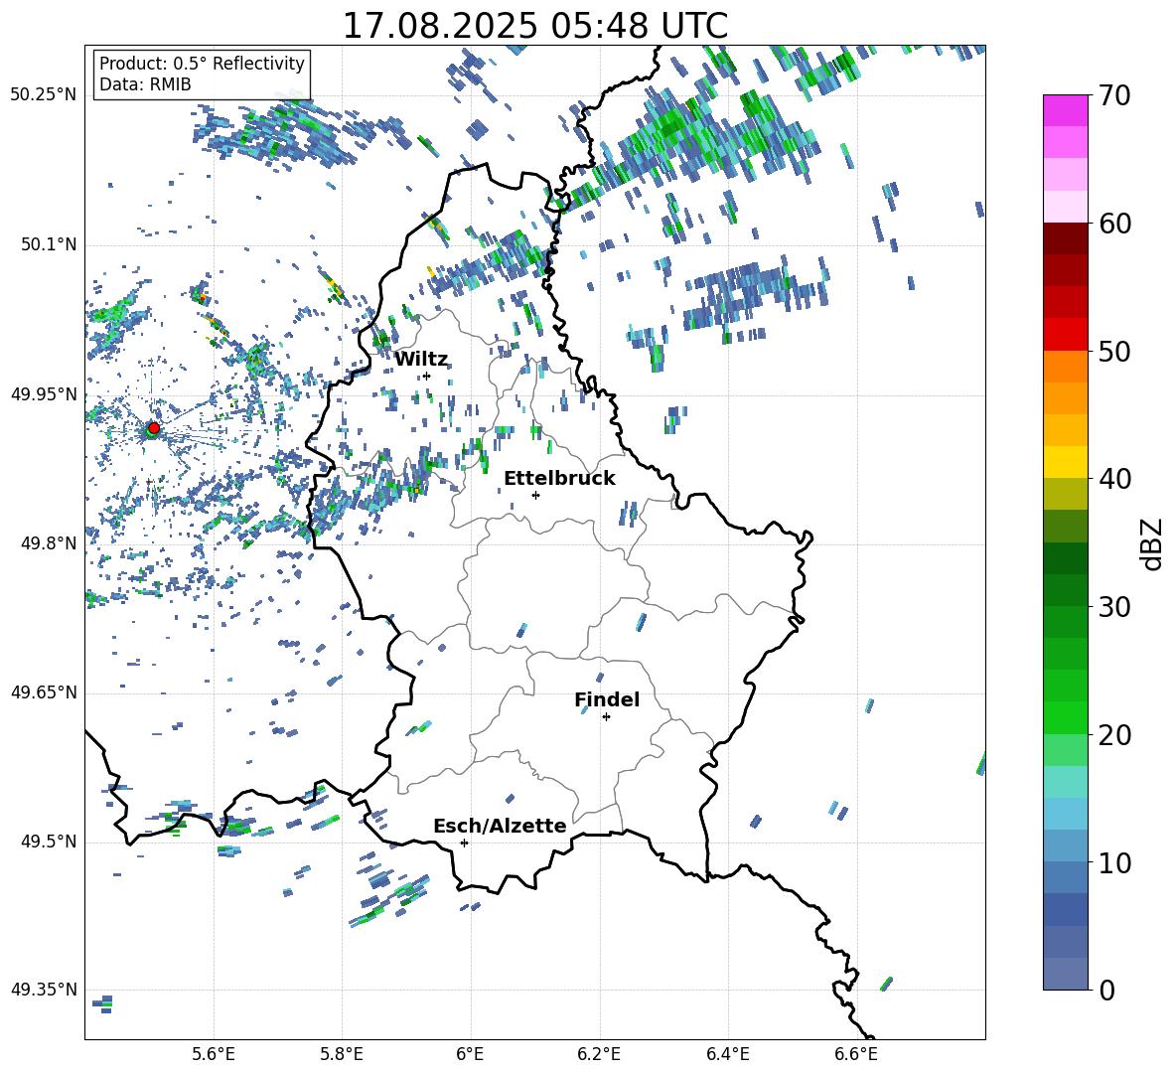The image size is (1176, 1074).
Task: Click the 0 value on the colorbar
Action: click(1106, 991)
